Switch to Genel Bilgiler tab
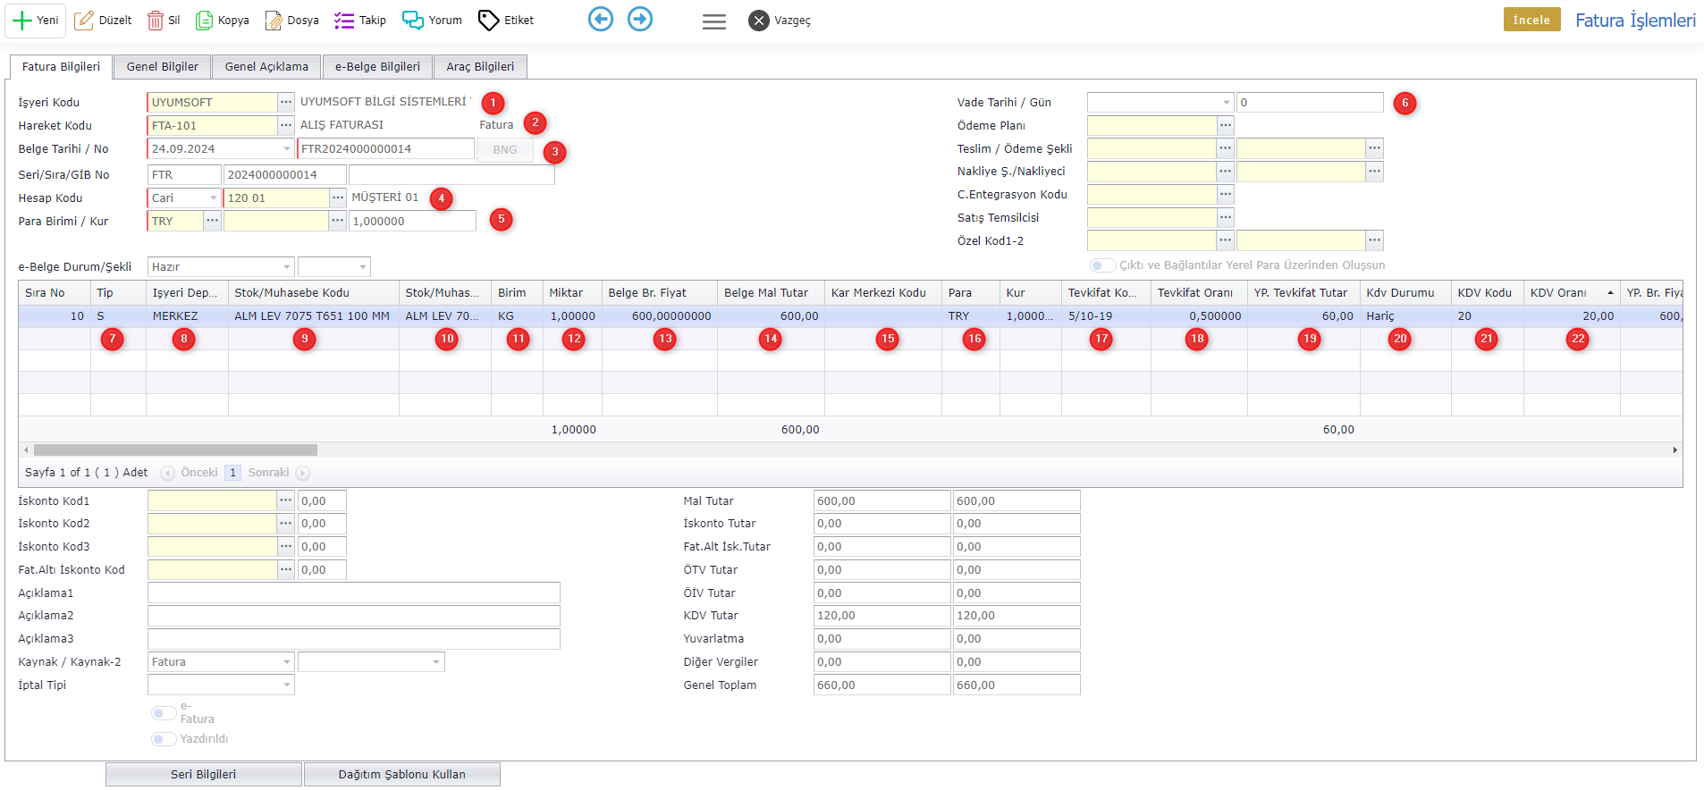This screenshot has height=790, width=1704. [x=163, y=67]
